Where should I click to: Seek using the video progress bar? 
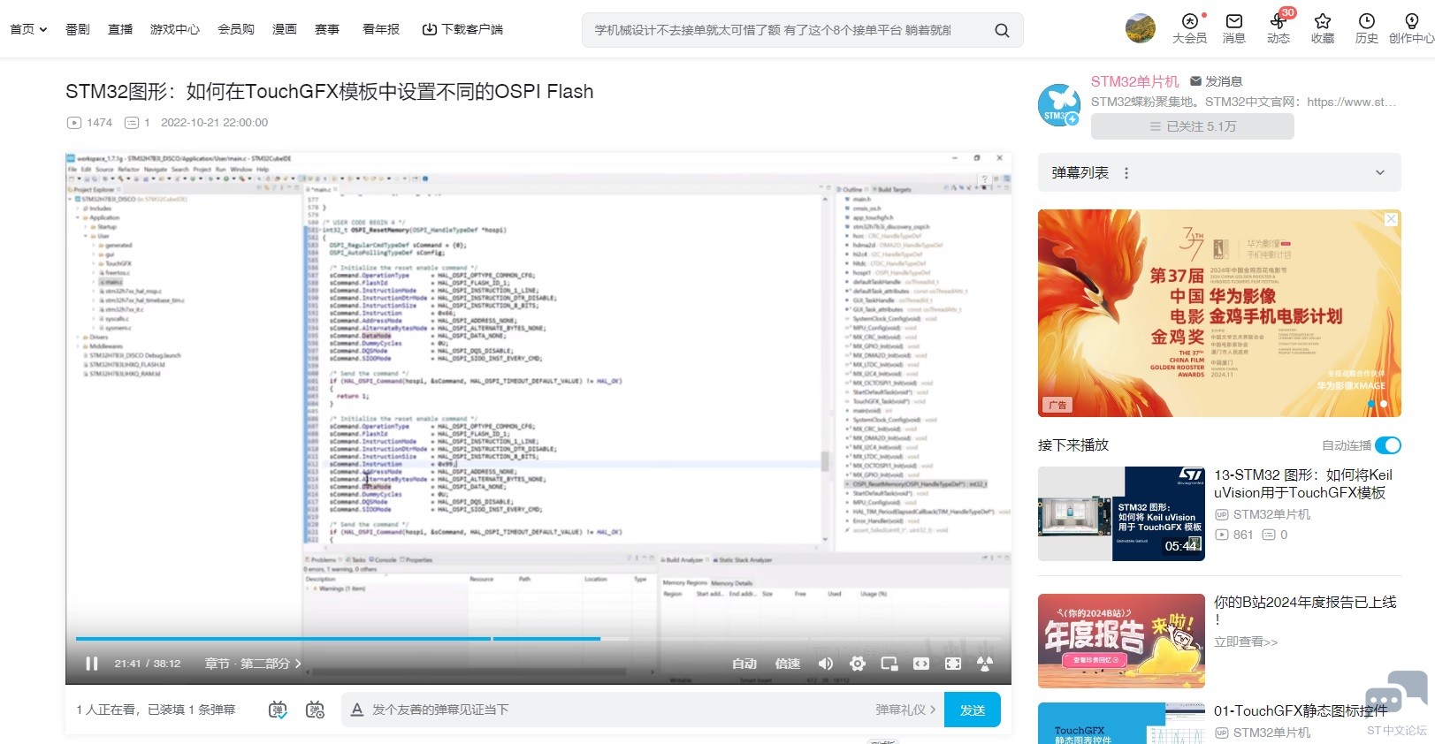click(x=538, y=639)
